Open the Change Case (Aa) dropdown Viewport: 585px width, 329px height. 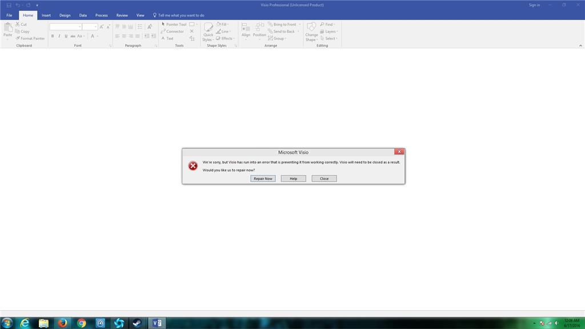[81, 36]
